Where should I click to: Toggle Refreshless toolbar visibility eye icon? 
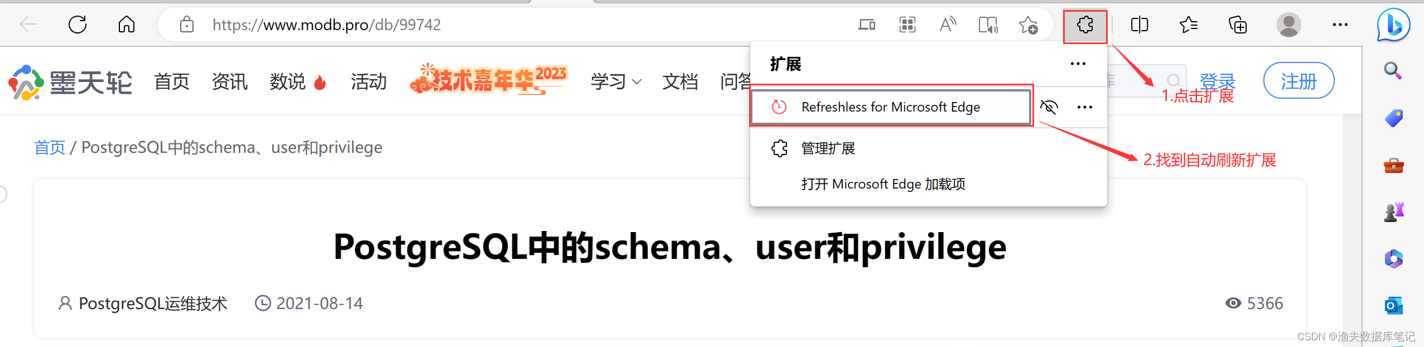pyautogui.click(x=1049, y=107)
